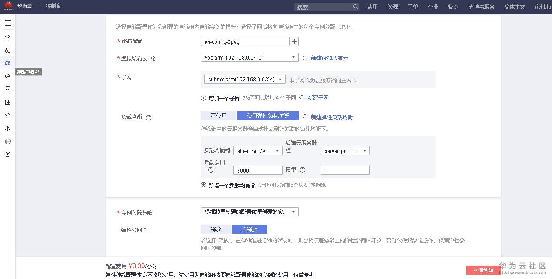Image resolution: width=552 pixels, height=279 pixels.
Task: Click the plus icon beside as-config-2peg
Action: 294,42
